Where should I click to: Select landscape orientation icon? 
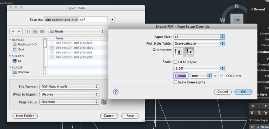(x=189, y=52)
